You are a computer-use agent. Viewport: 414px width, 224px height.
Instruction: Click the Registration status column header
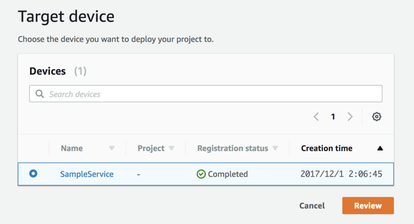232,148
